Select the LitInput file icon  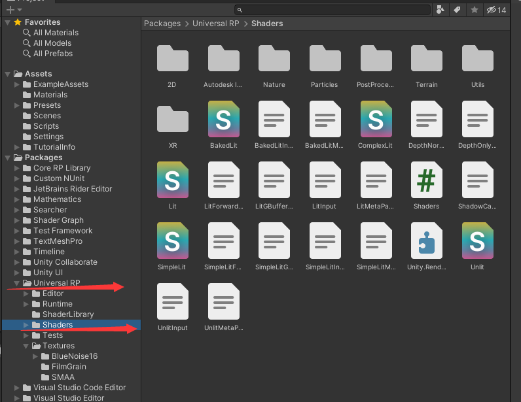[x=325, y=180]
